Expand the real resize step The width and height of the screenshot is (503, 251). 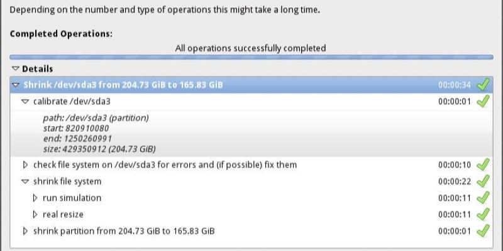pos(35,215)
